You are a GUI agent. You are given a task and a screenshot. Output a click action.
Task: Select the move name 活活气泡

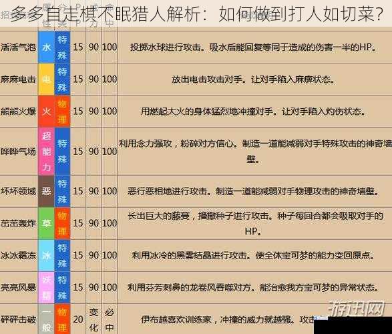(x=18, y=47)
